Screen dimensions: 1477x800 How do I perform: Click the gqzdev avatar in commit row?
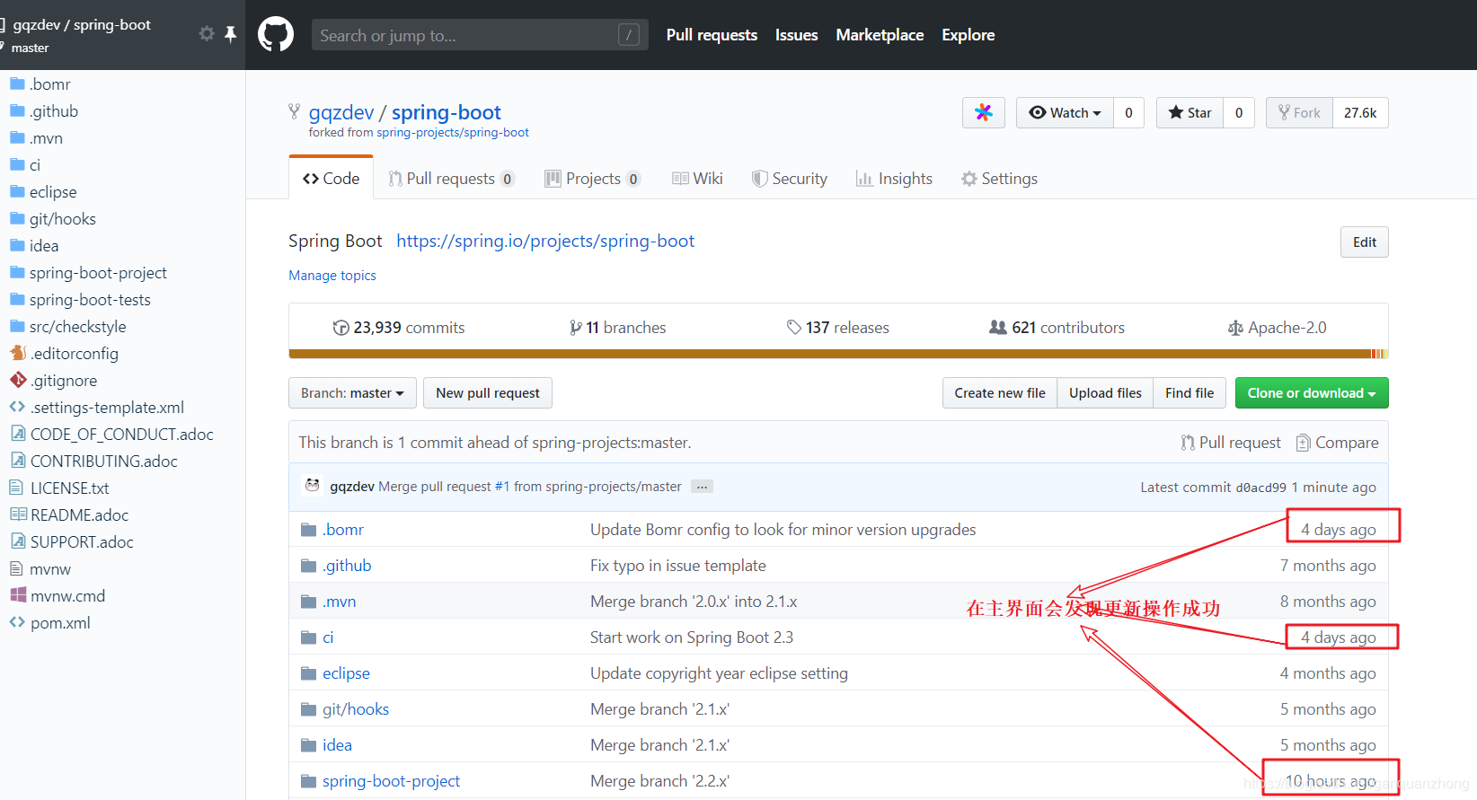click(313, 486)
